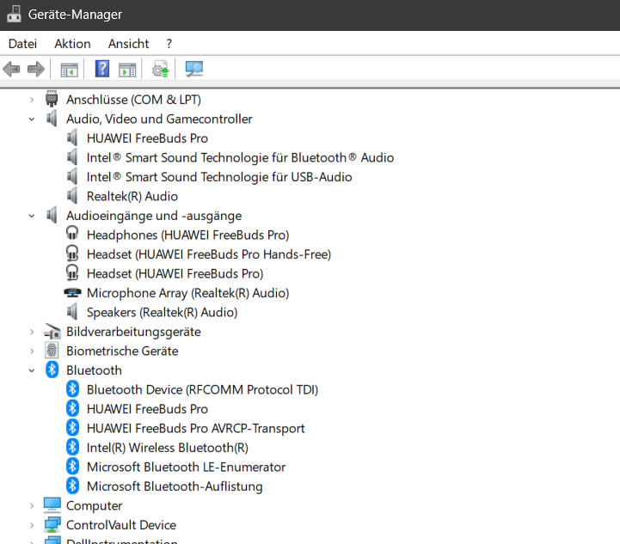Image resolution: width=620 pixels, height=544 pixels.
Task: Open the Ansicht menu
Action: 128,44
